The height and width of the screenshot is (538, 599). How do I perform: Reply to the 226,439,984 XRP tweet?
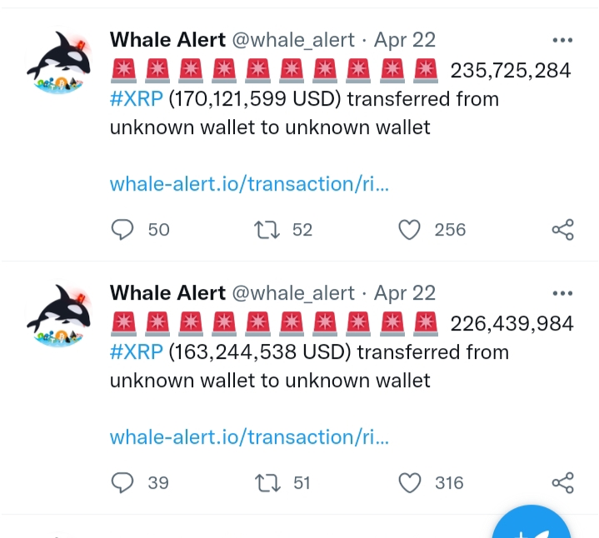click(x=122, y=483)
